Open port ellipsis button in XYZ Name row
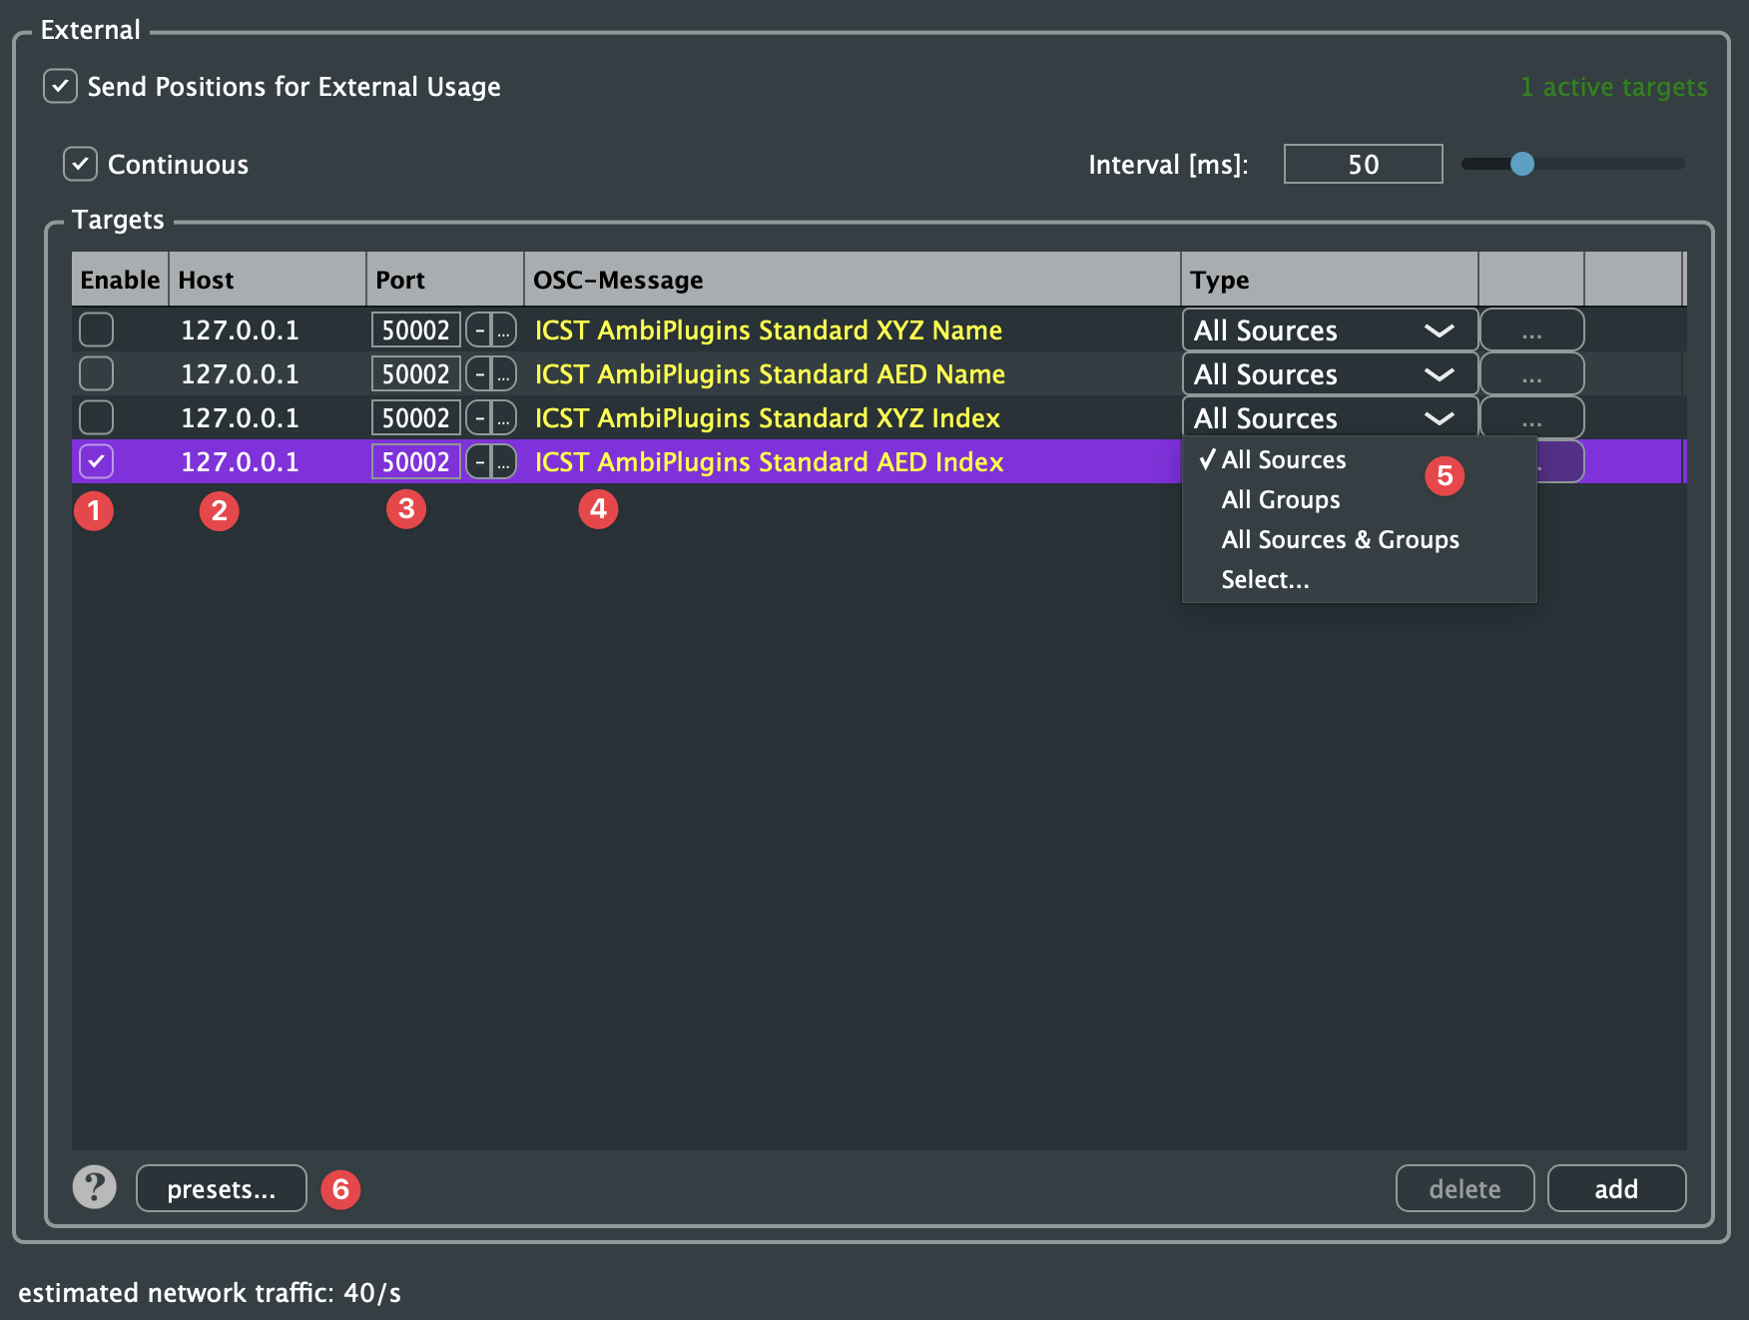1749x1320 pixels. click(x=504, y=330)
